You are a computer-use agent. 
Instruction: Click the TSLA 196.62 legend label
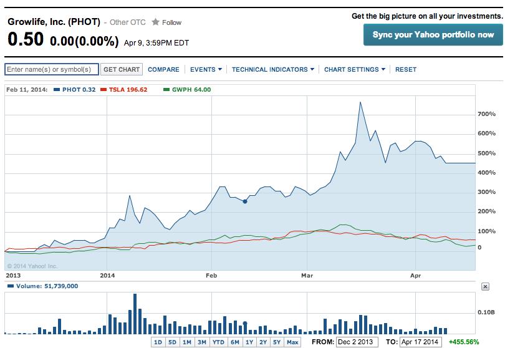click(x=128, y=90)
